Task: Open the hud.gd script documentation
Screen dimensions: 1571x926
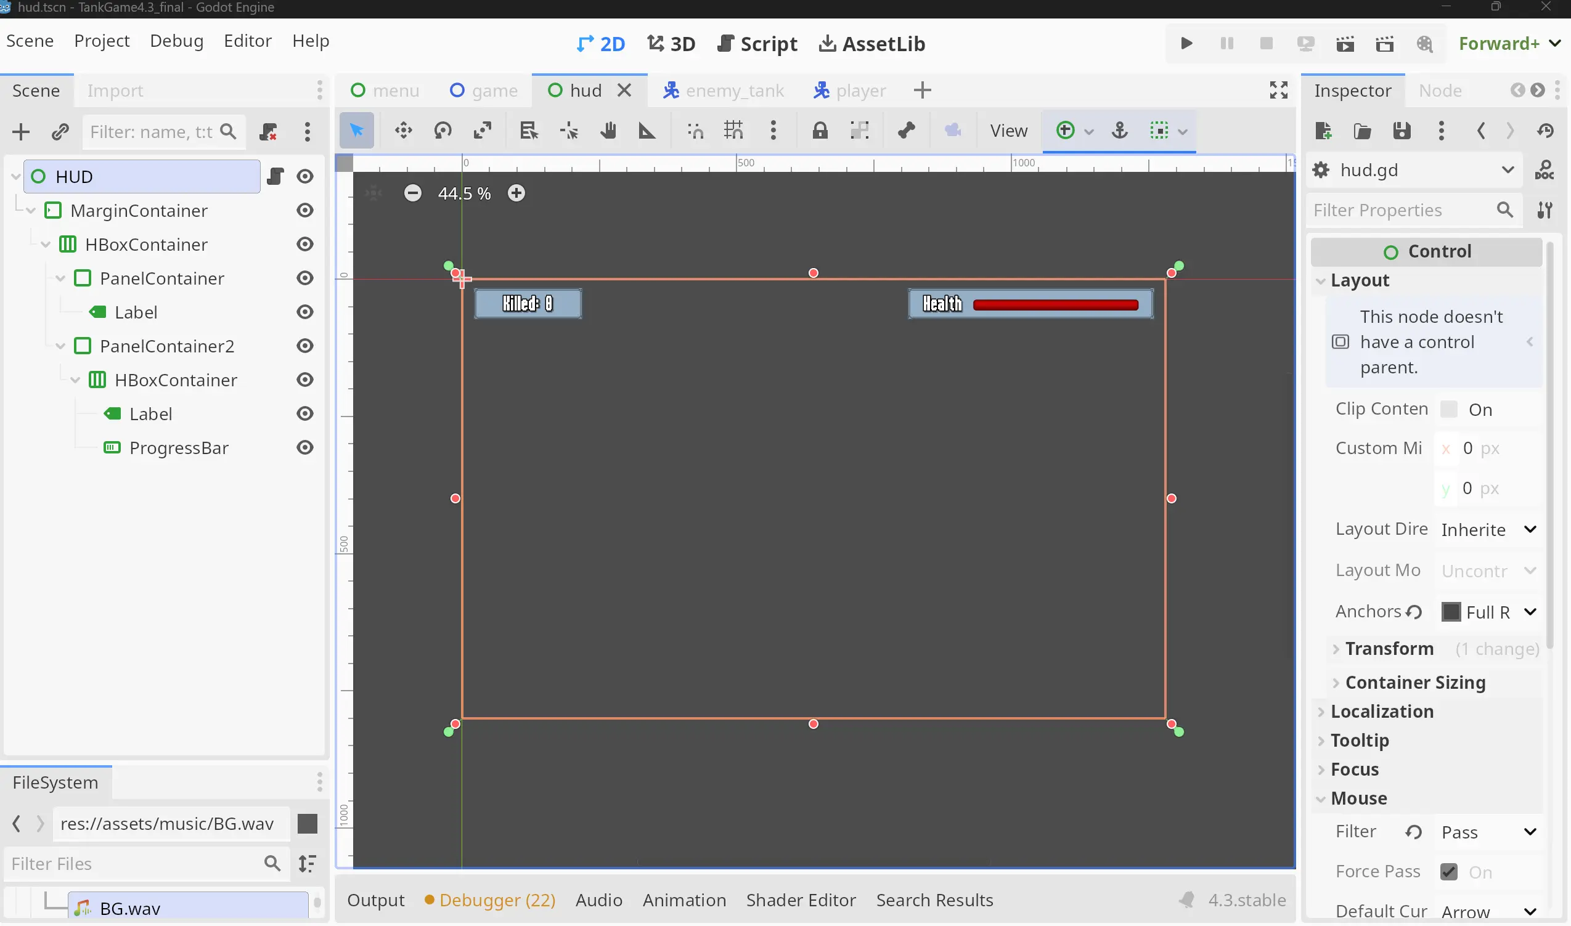Action: click(x=1544, y=169)
